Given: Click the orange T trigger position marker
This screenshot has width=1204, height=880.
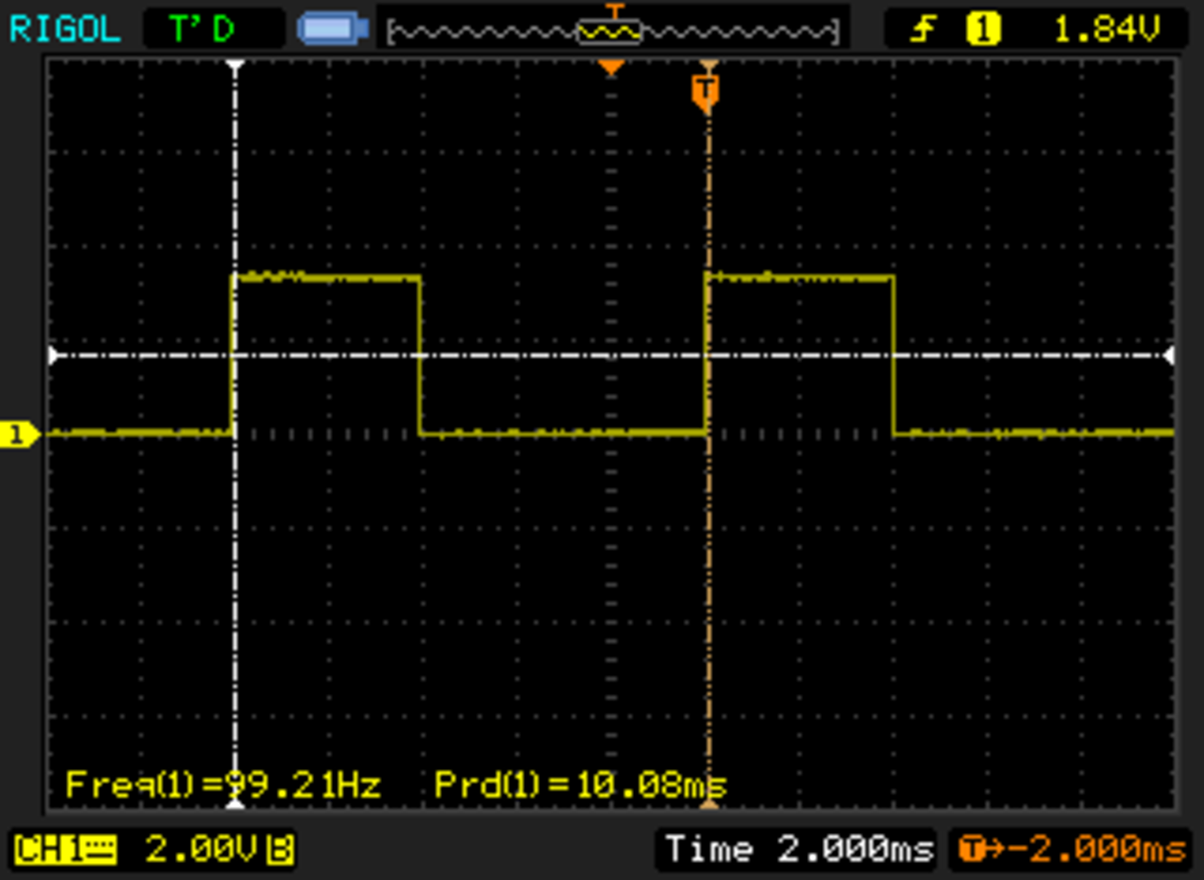Looking at the screenshot, I should 705,91.
